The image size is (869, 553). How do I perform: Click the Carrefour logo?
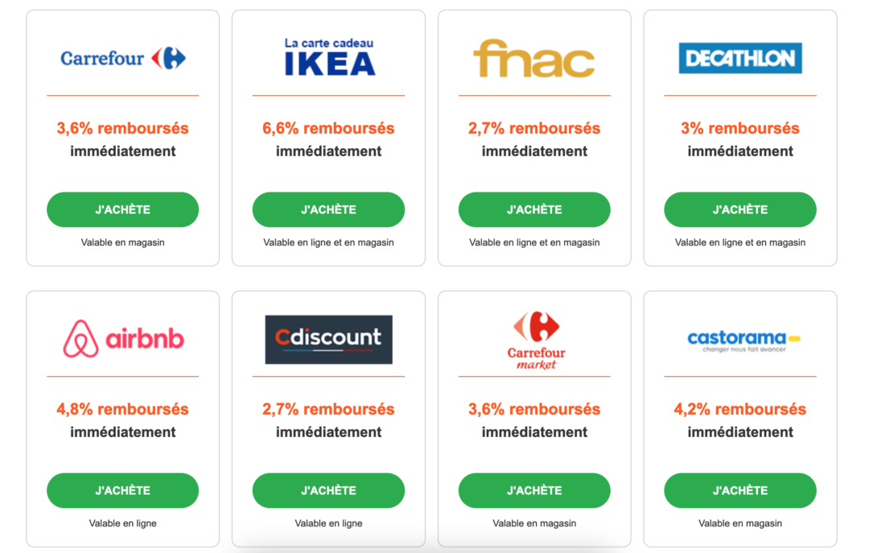pyautogui.click(x=123, y=58)
